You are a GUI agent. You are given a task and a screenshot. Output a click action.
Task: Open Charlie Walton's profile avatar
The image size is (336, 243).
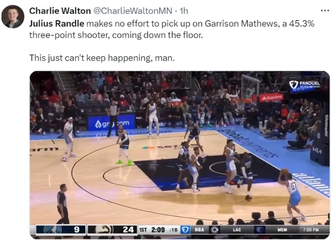click(13, 17)
